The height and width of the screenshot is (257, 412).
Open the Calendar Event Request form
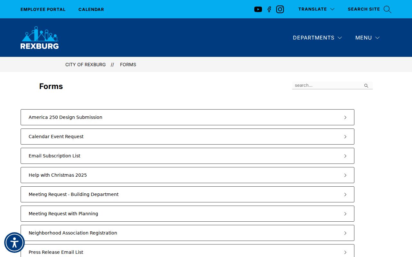click(x=187, y=137)
